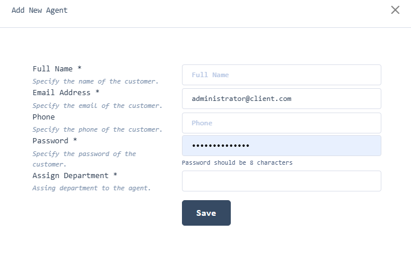Click the "Email Address" field label
The image size is (411, 257).
pos(62,93)
